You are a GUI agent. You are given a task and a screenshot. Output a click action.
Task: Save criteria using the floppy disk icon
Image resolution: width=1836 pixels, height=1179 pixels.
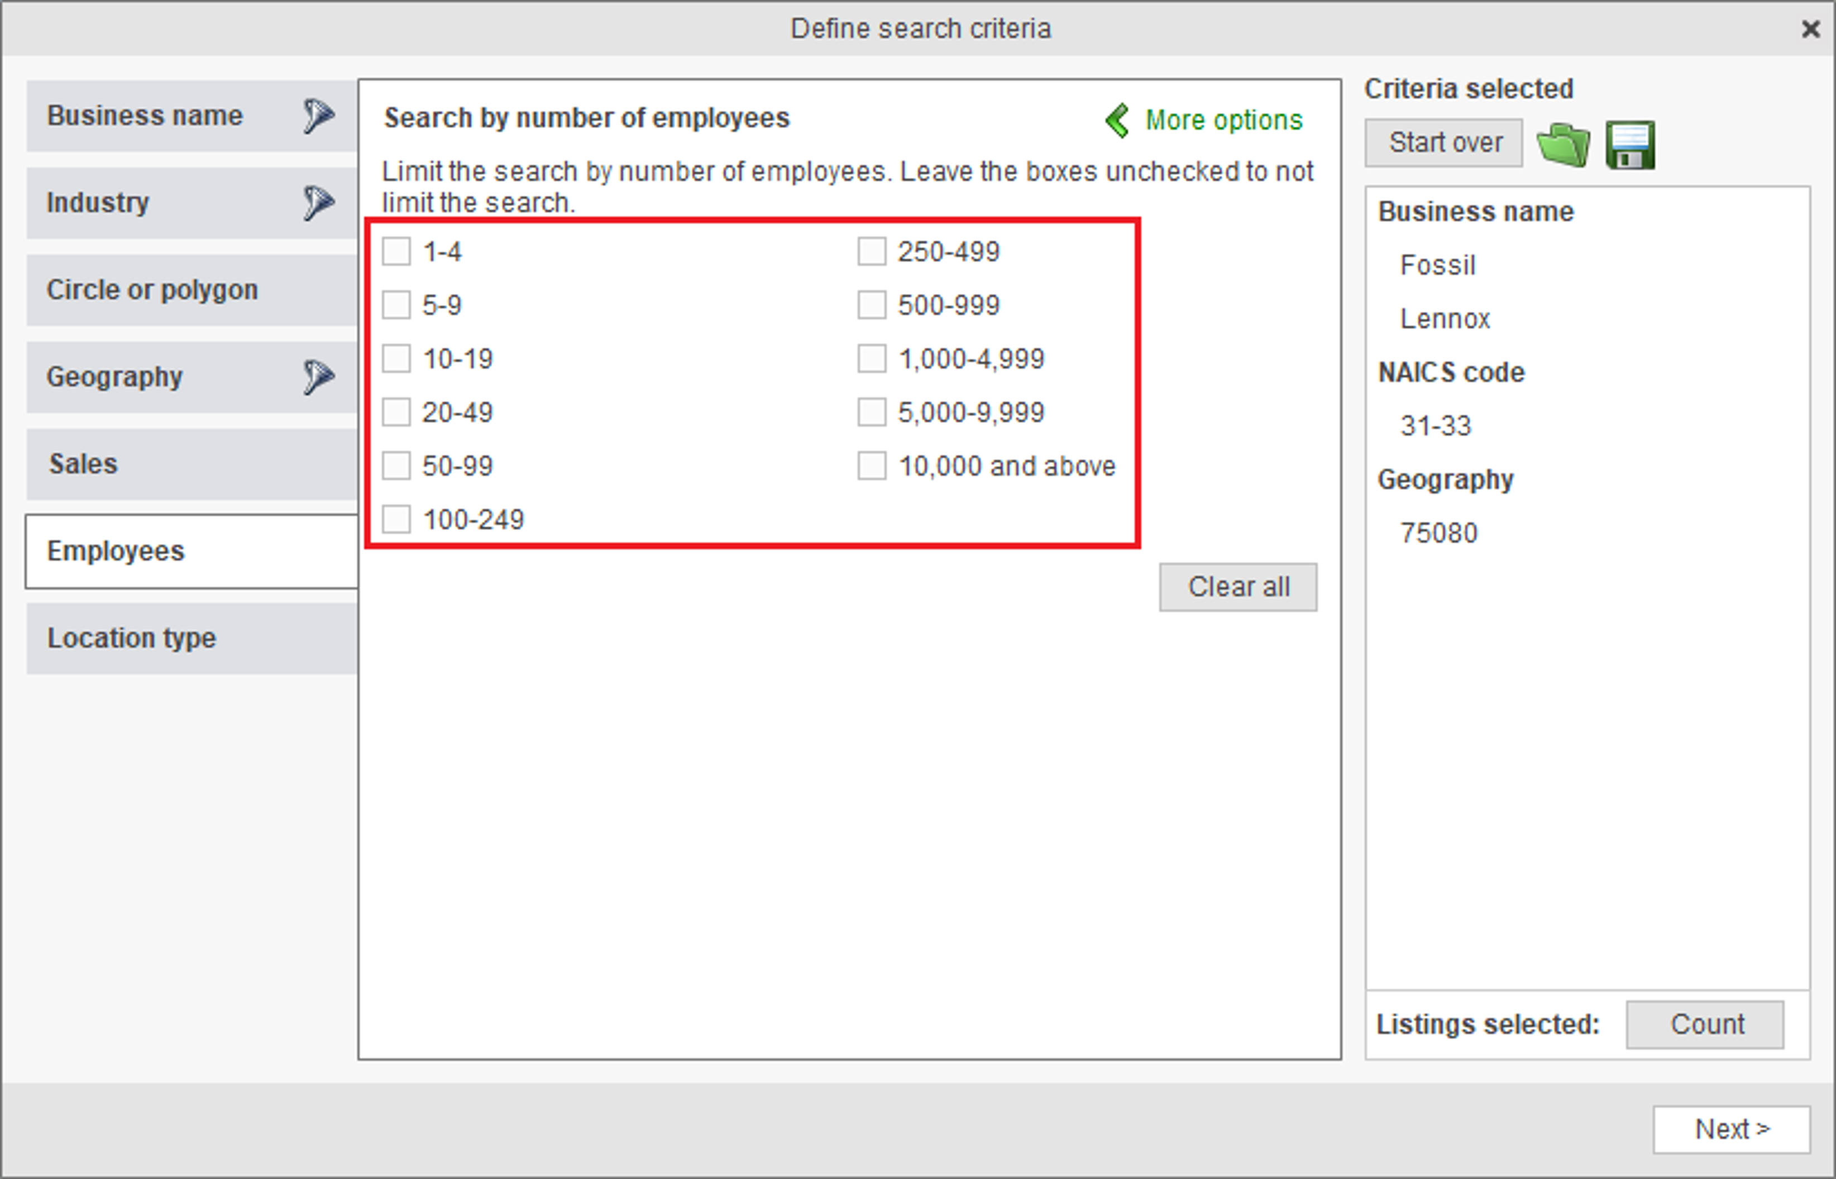(1630, 144)
